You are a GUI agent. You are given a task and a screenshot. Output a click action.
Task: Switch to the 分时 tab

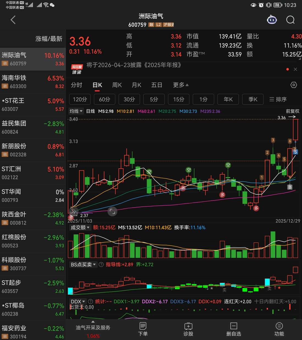pyautogui.click(x=77, y=85)
